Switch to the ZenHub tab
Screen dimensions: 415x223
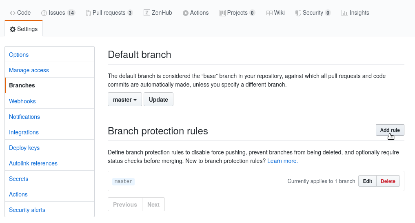(158, 13)
